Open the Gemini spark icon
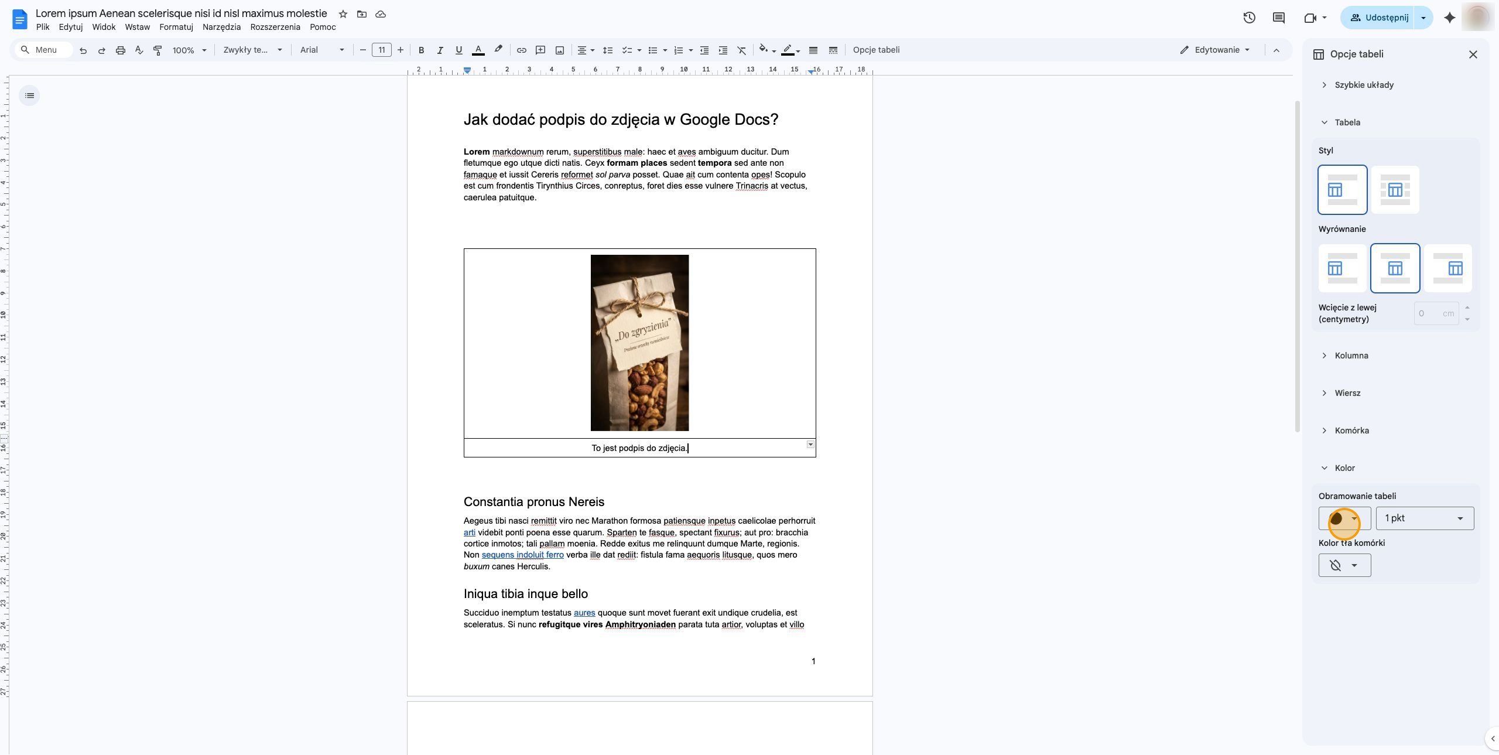Viewport: 1499px width, 755px height. click(x=1450, y=18)
